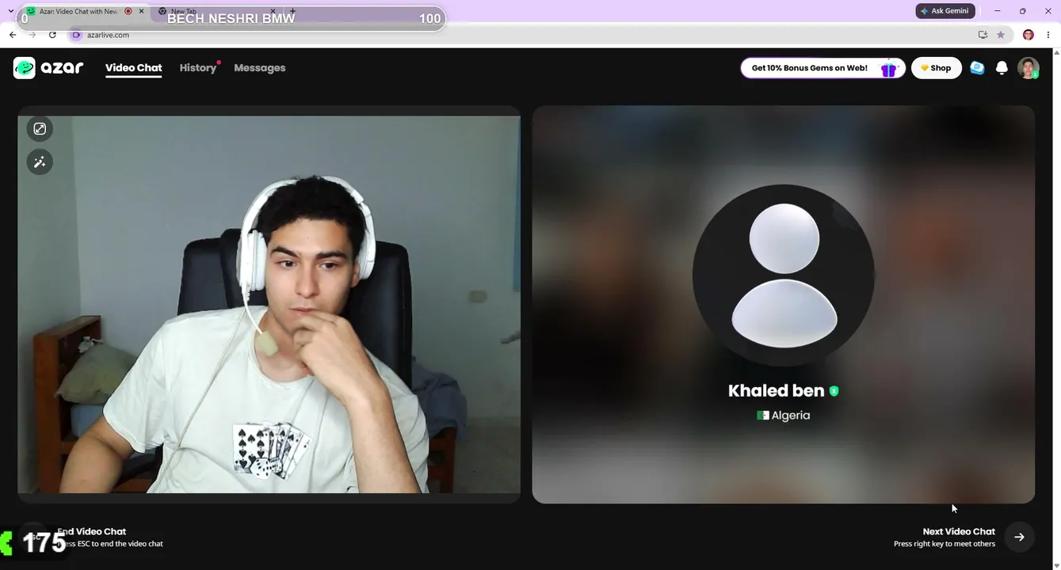
Task: Click the install app icon in address bar
Action: pyautogui.click(x=983, y=35)
